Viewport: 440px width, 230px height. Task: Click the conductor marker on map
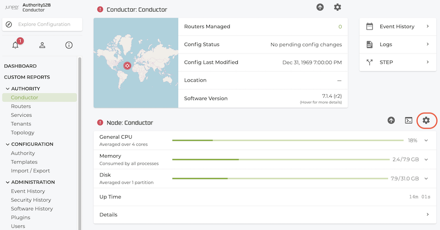[127, 66]
